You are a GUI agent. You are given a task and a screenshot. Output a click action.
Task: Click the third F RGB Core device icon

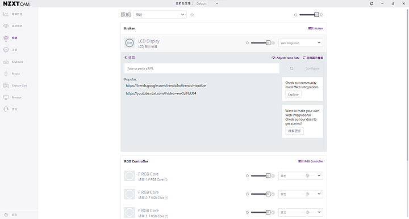[130, 212]
